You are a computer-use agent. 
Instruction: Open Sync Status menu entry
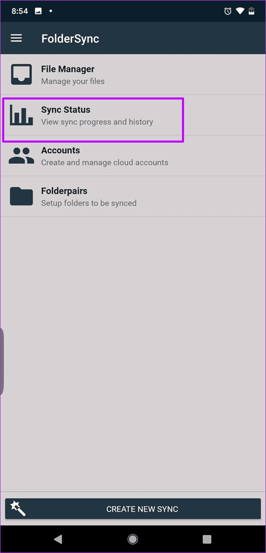pos(133,115)
